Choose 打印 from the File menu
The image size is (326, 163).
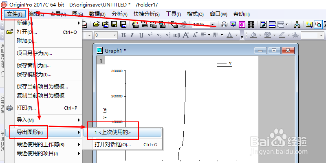pyautogui.click(x=44, y=108)
